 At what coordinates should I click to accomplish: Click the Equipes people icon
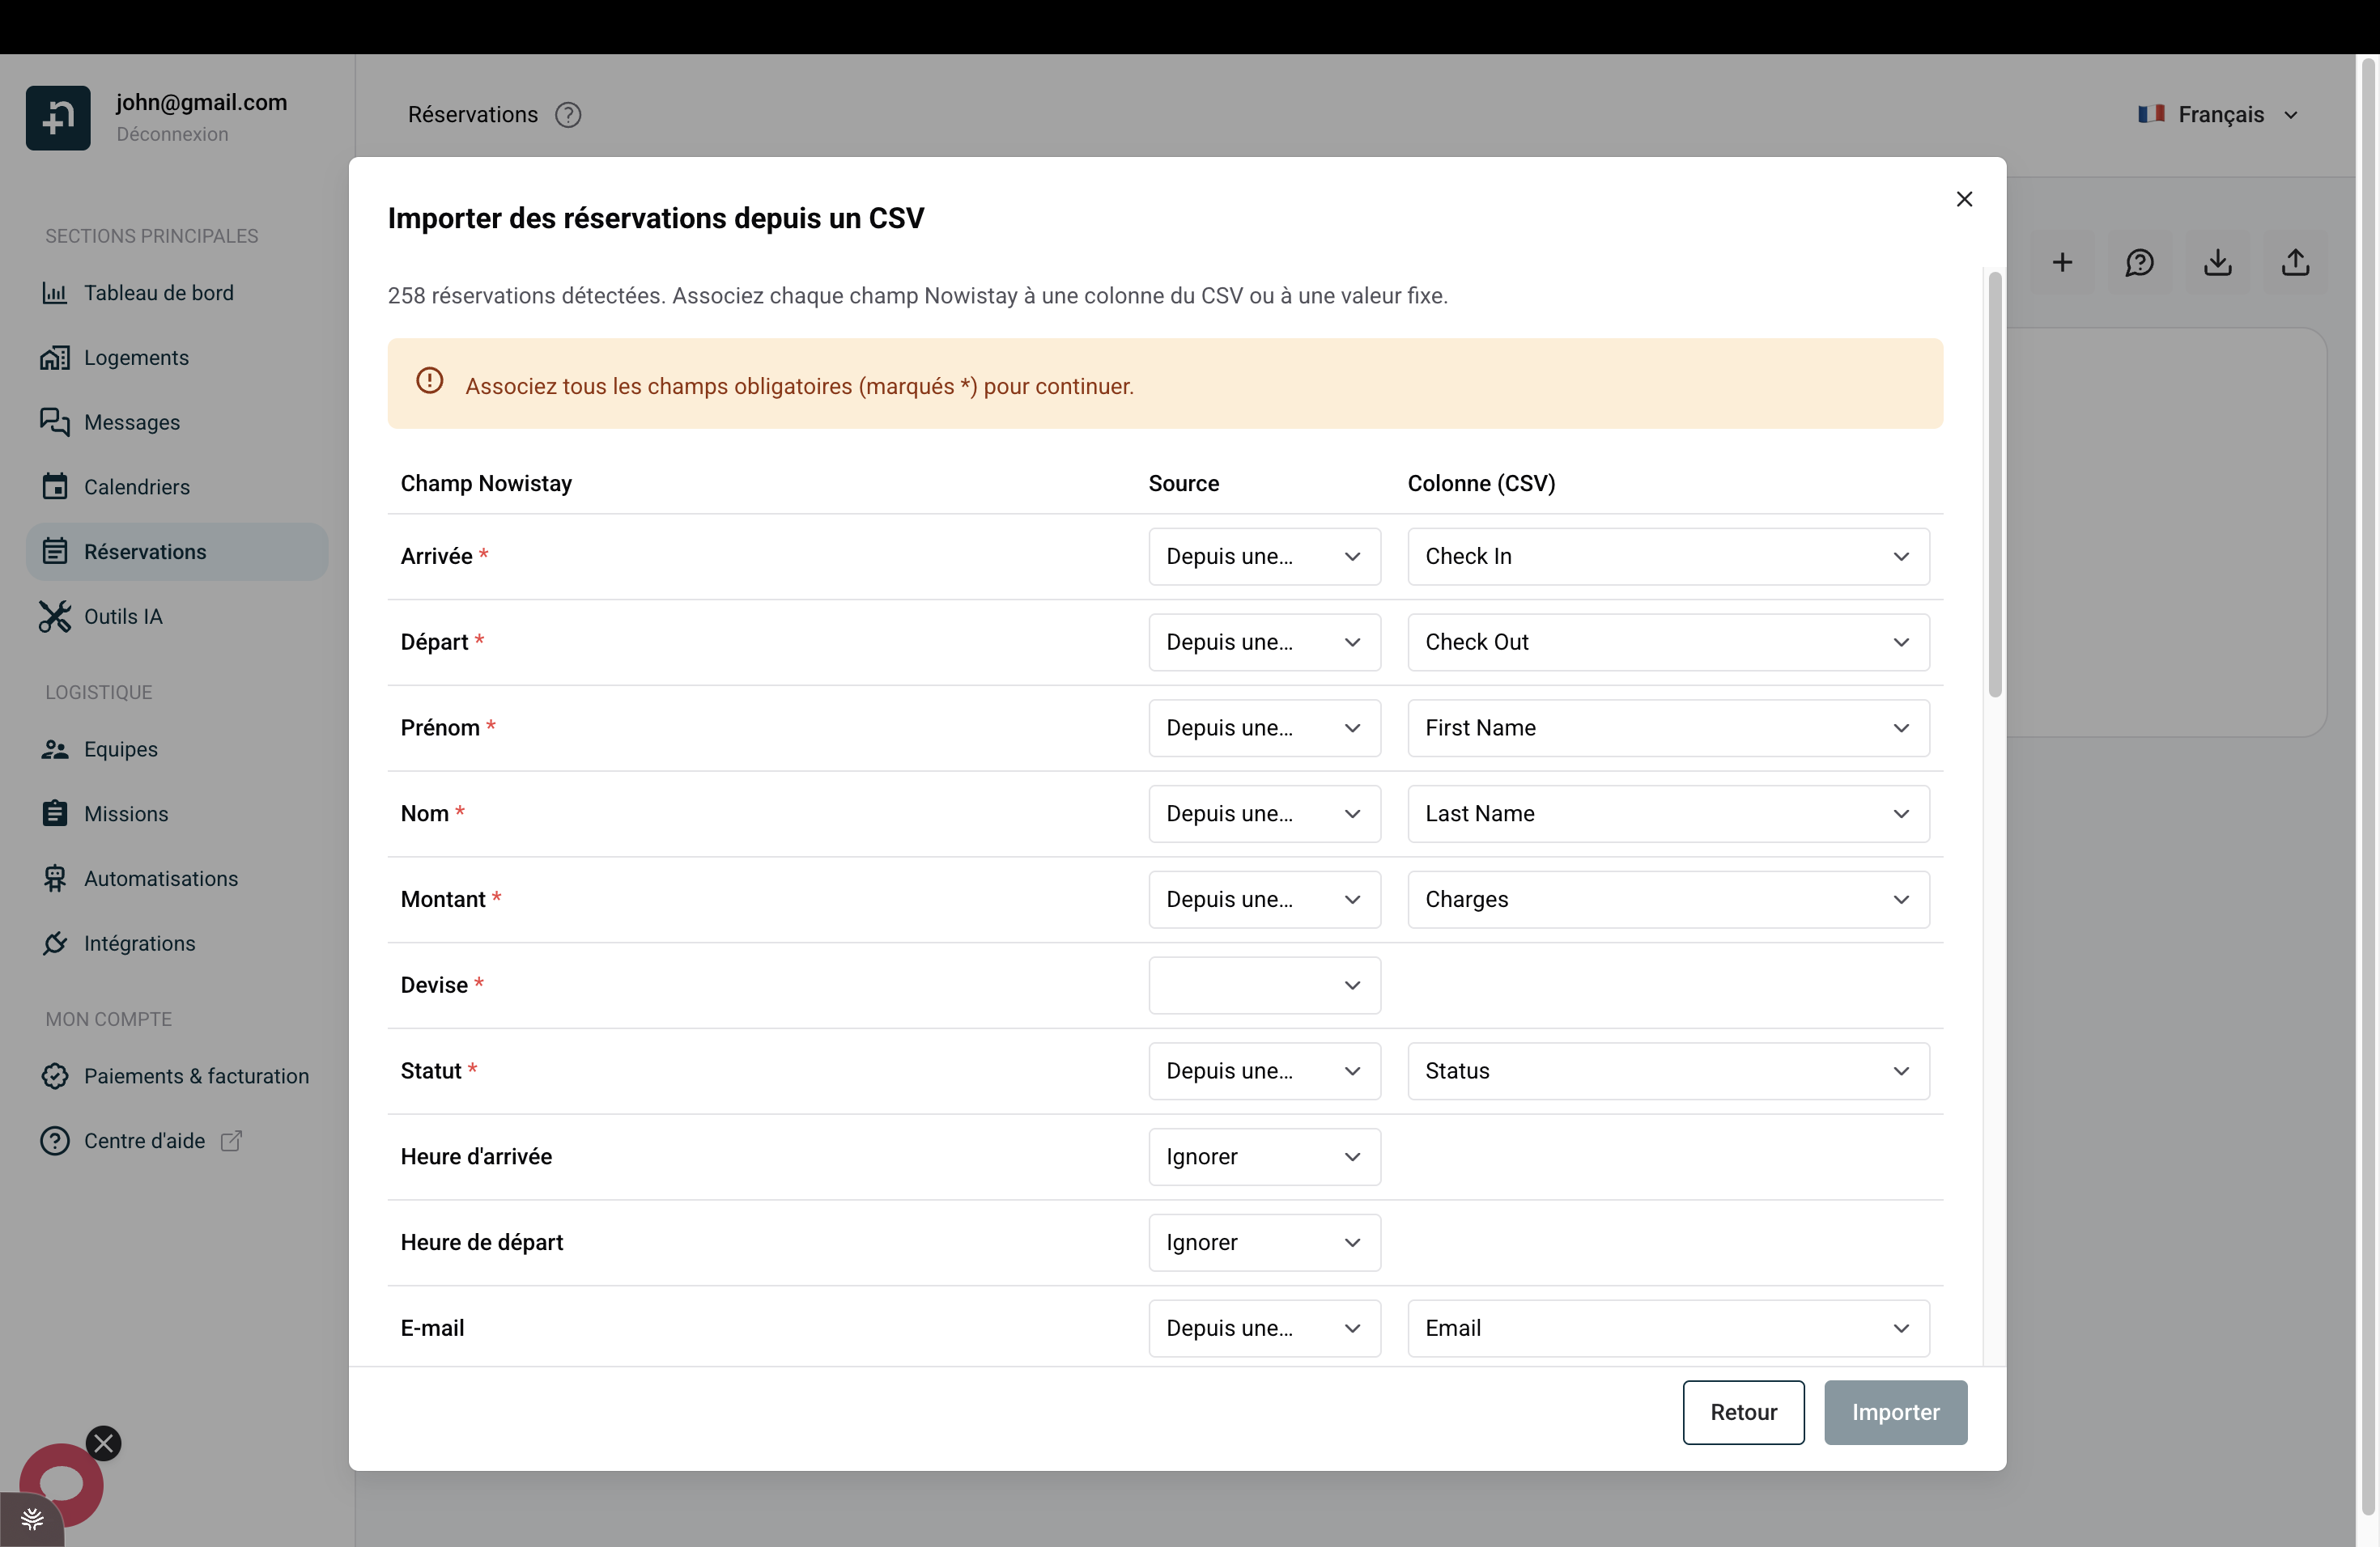[x=55, y=749]
